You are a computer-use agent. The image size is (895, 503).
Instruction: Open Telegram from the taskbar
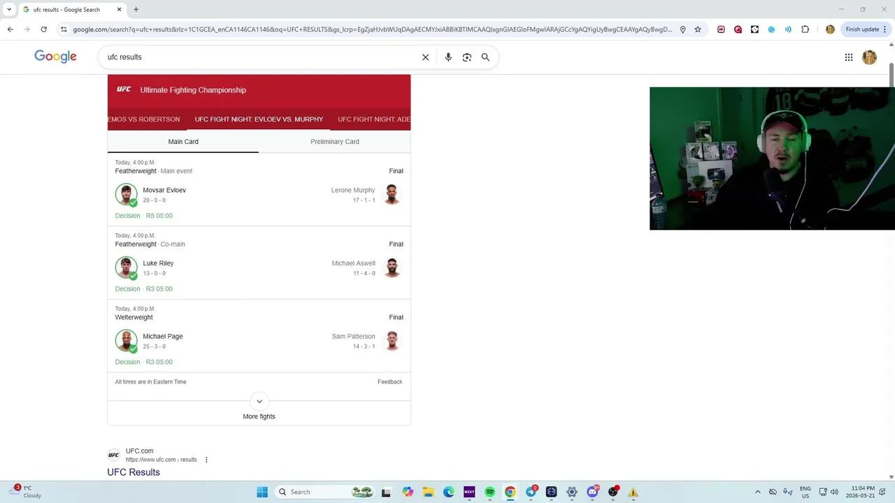tap(531, 492)
